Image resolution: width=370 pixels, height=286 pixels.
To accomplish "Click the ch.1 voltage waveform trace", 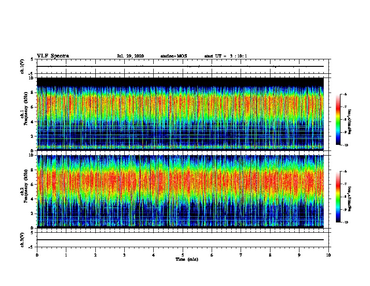I will pos(180,66).
